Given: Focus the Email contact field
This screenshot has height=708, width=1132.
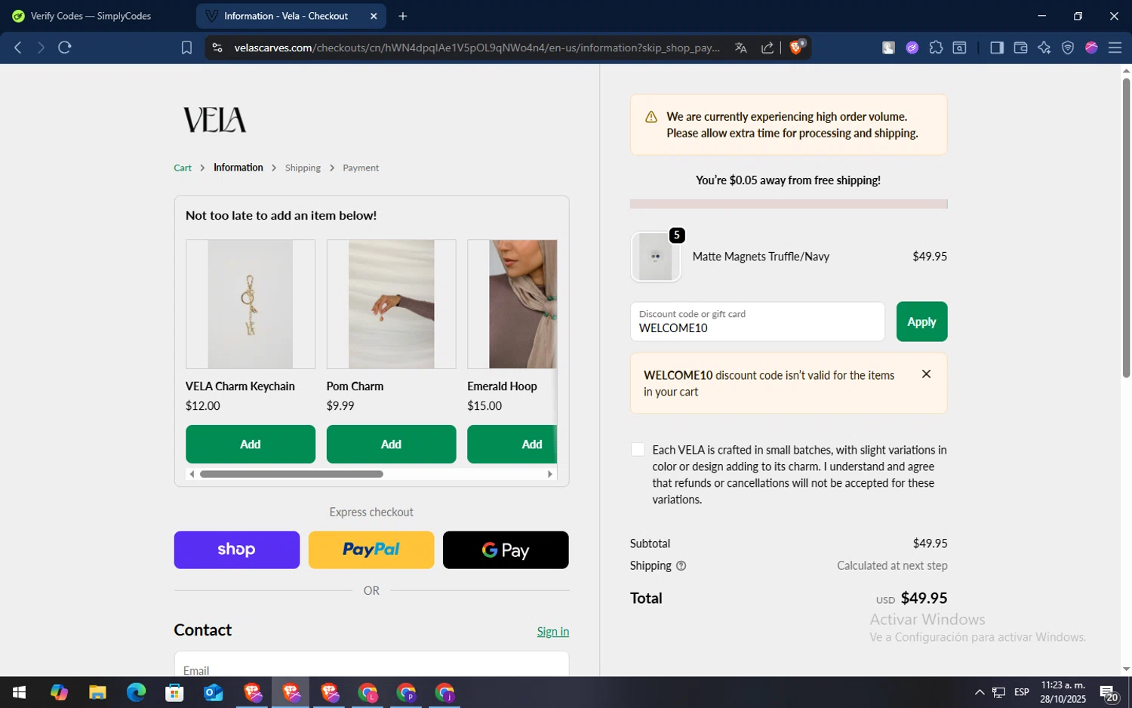Looking at the screenshot, I should [371, 664].
